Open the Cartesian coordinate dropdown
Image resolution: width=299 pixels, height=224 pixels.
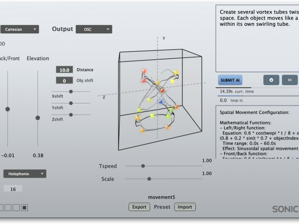point(19,29)
